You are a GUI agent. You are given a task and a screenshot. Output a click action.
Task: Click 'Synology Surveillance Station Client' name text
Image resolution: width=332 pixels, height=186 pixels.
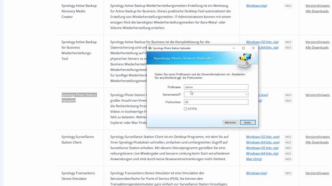coord(77,139)
